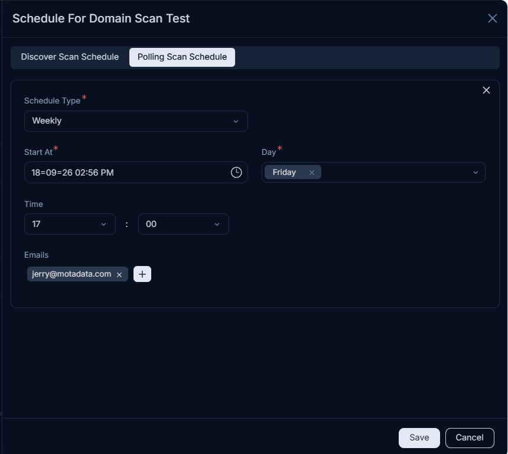Image resolution: width=508 pixels, height=454 pixels.
Task: Save the scan schedule
Action: click(419, 438)
